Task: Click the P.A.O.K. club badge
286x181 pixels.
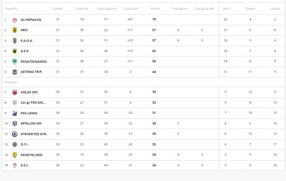Action: (14, 40)
